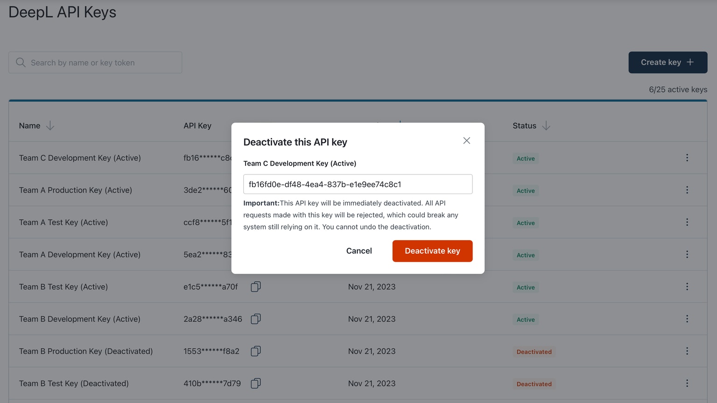The height and width of the screenshot is (403, 717).
Task: Click the Create key button
Action: pyautogui.click(x=668, y=63)
